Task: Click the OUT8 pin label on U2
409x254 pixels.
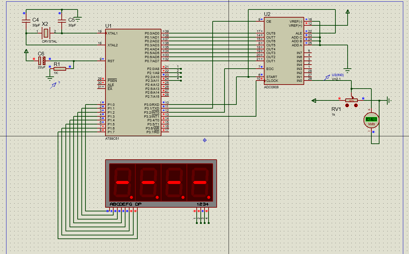Action: tap(271, 33)
